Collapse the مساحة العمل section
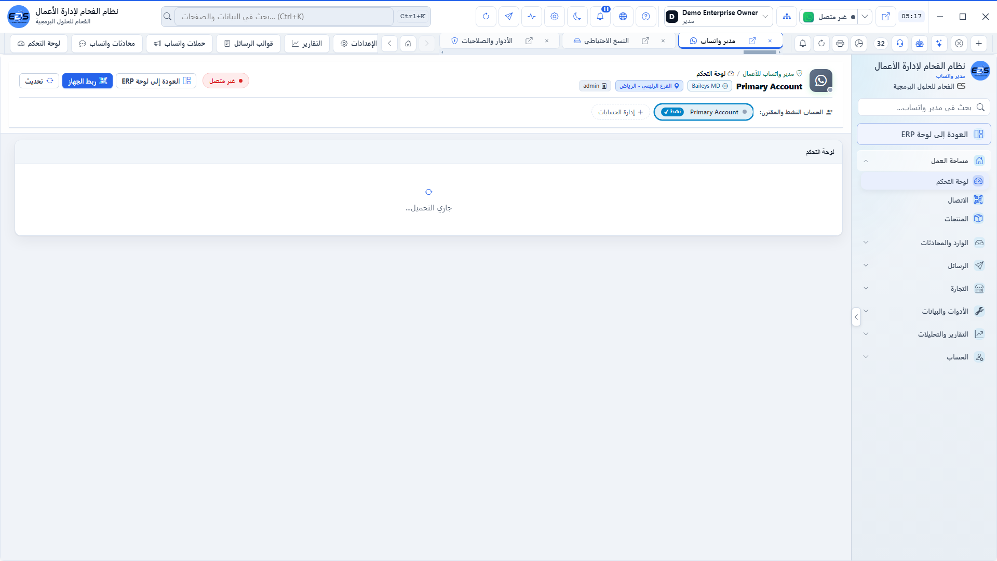This screenshot has height=561, width=997. [x=924, y=161]
